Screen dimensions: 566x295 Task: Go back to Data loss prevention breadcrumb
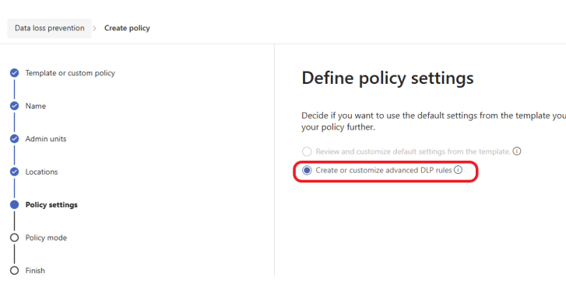[50, 28]
